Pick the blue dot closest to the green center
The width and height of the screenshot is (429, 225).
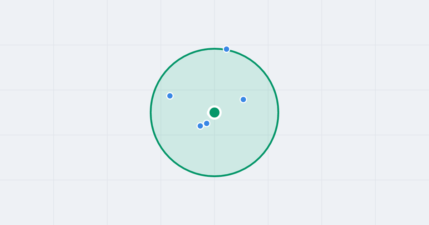(207, 124)
